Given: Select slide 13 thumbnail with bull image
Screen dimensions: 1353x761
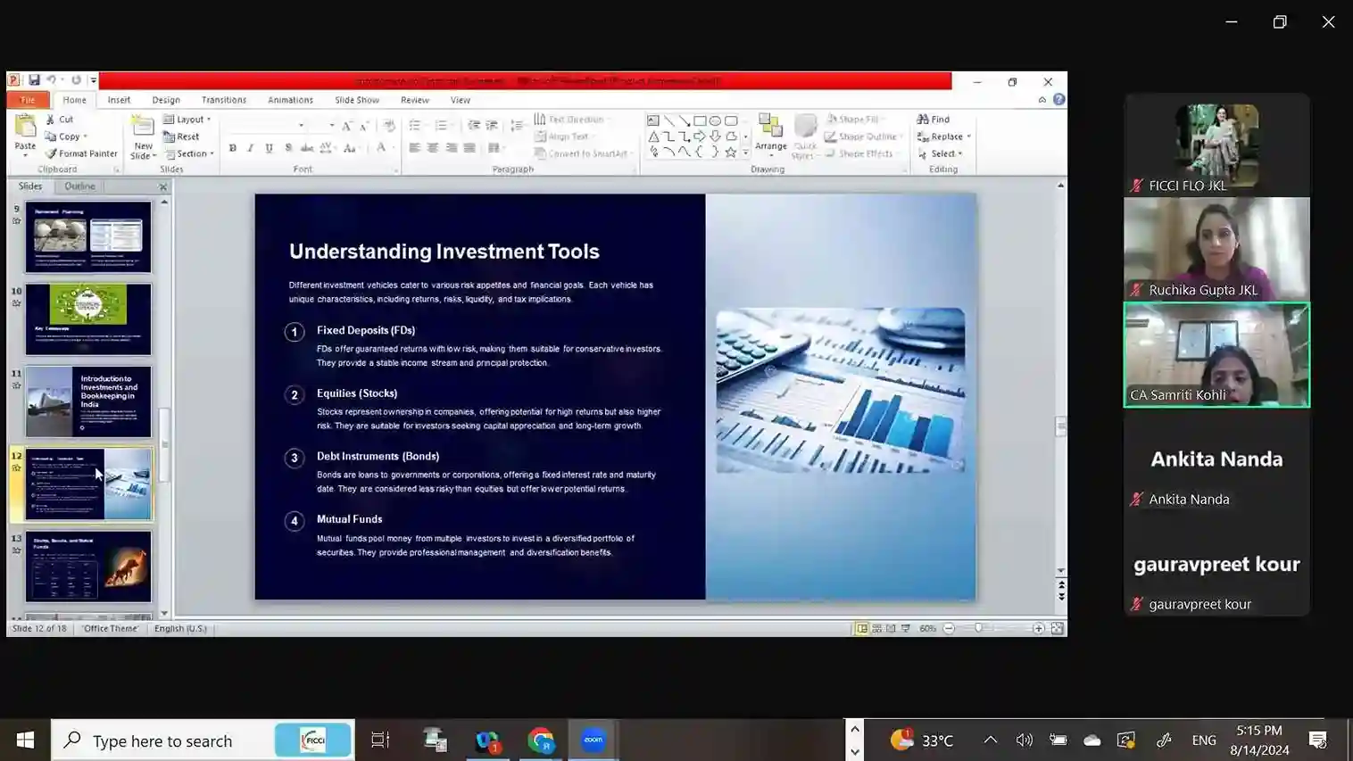Looking at the screenshot, I should coord(88,567).
